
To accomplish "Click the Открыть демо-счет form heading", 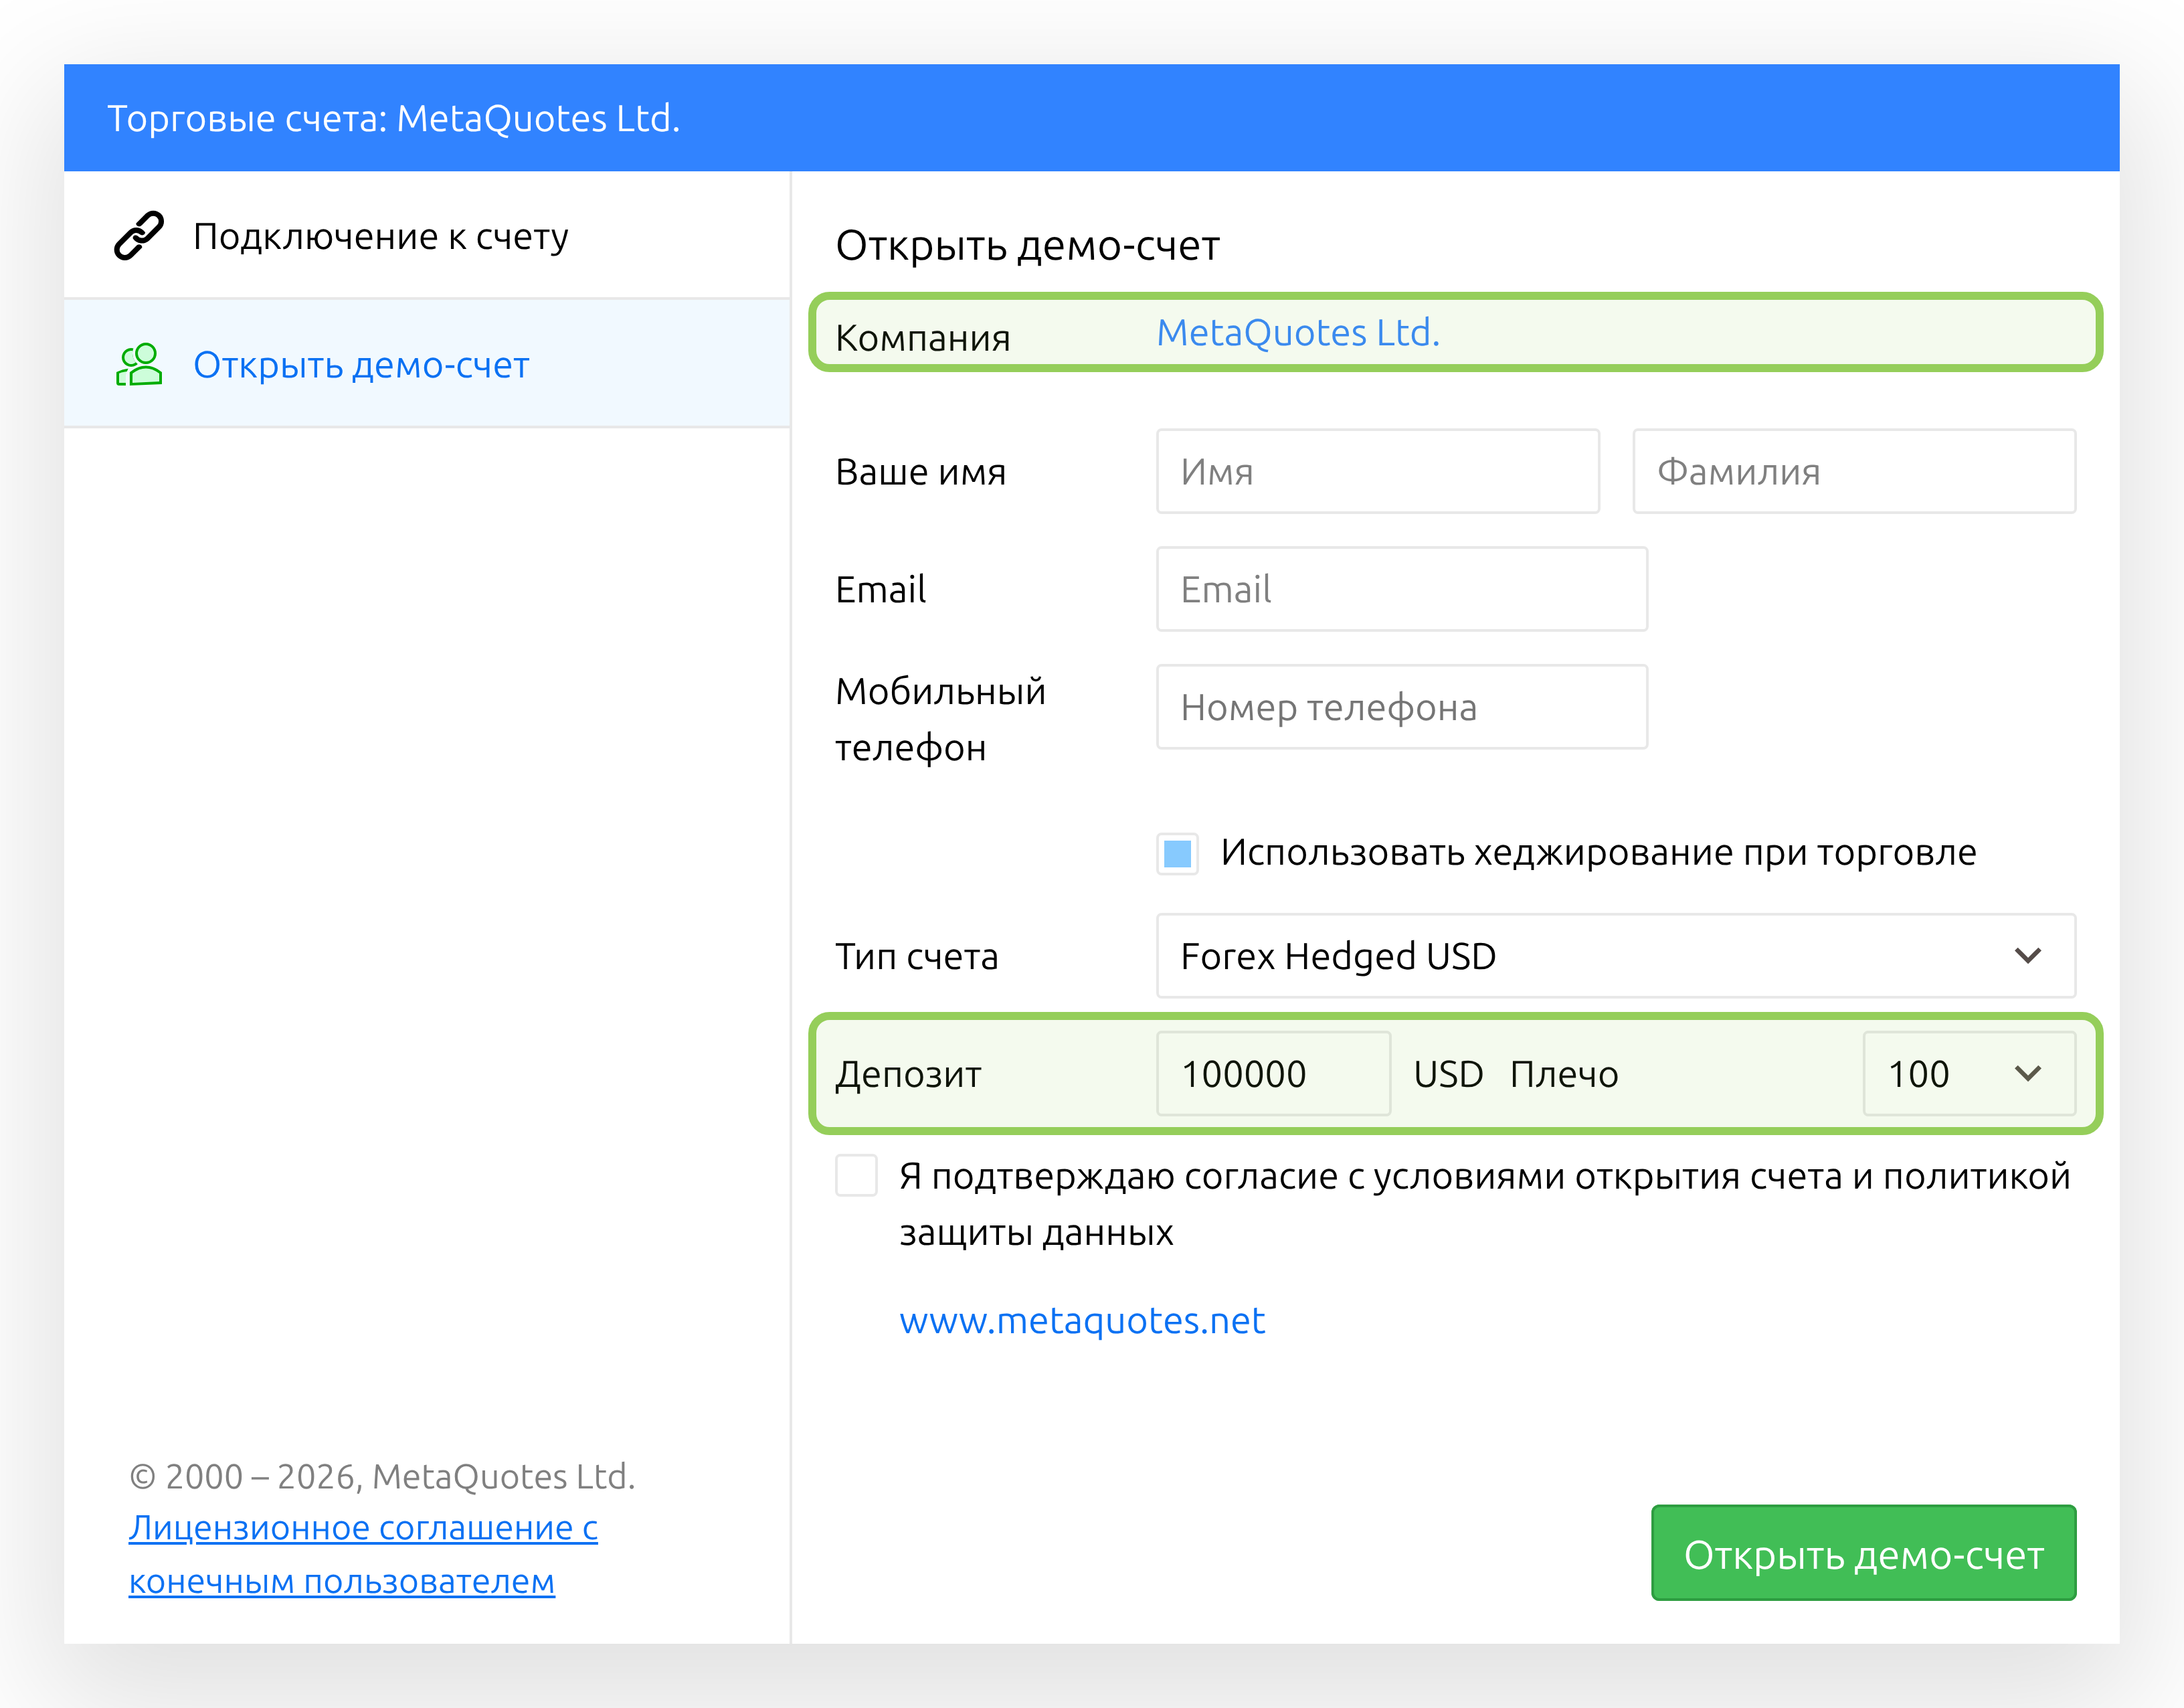I will click(x=1028, y=245).
